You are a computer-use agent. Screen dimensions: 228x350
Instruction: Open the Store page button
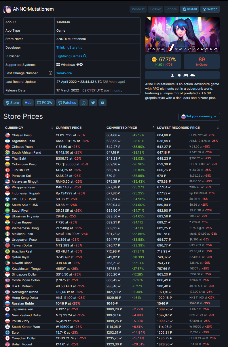point(12,103)
